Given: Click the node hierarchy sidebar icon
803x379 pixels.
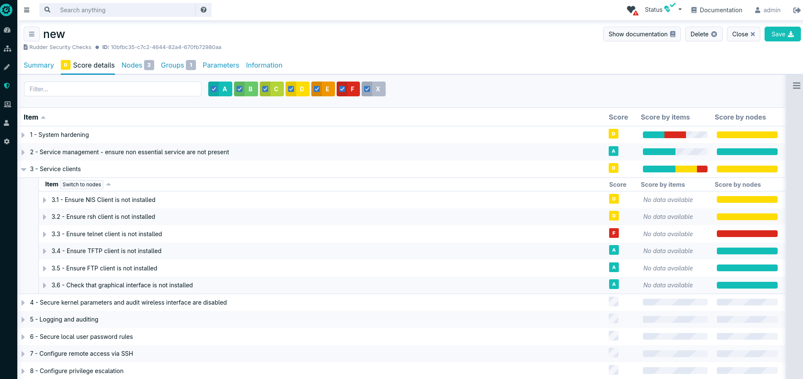Looking at the screenshot, I should click(7, 49).
